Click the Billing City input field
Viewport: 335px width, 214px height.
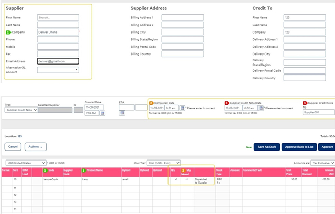click(182, 31)
